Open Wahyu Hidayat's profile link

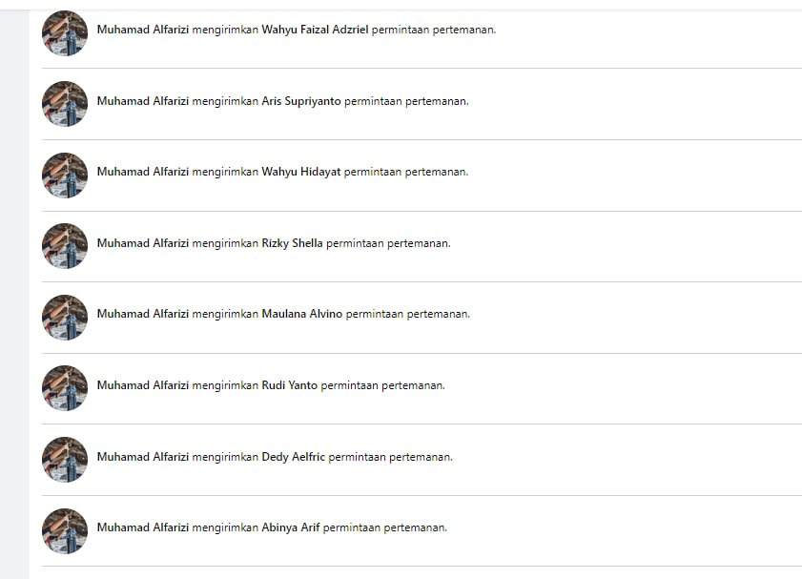300,172
